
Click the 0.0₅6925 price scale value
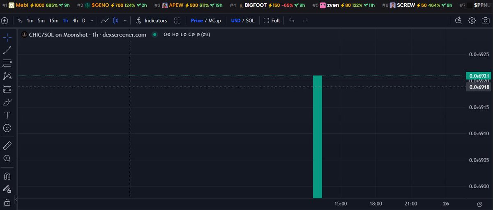click(479, 54)
